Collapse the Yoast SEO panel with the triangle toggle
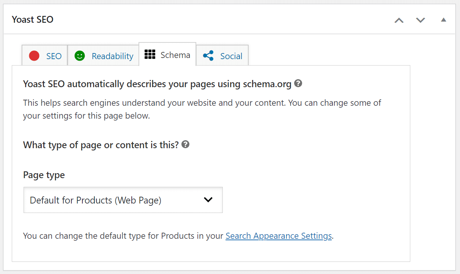 pos(443,20)
